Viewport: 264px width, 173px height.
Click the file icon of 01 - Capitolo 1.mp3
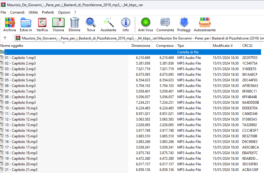pos(2,57)
